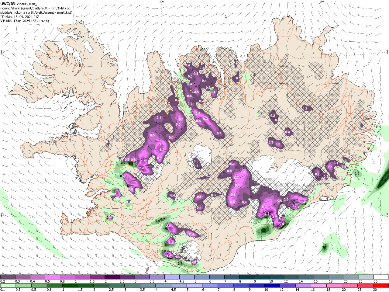The width and height of the screenshot is (389, 292).
Task: Click the '20W' longitude label
Action: [x=162, y=2]
